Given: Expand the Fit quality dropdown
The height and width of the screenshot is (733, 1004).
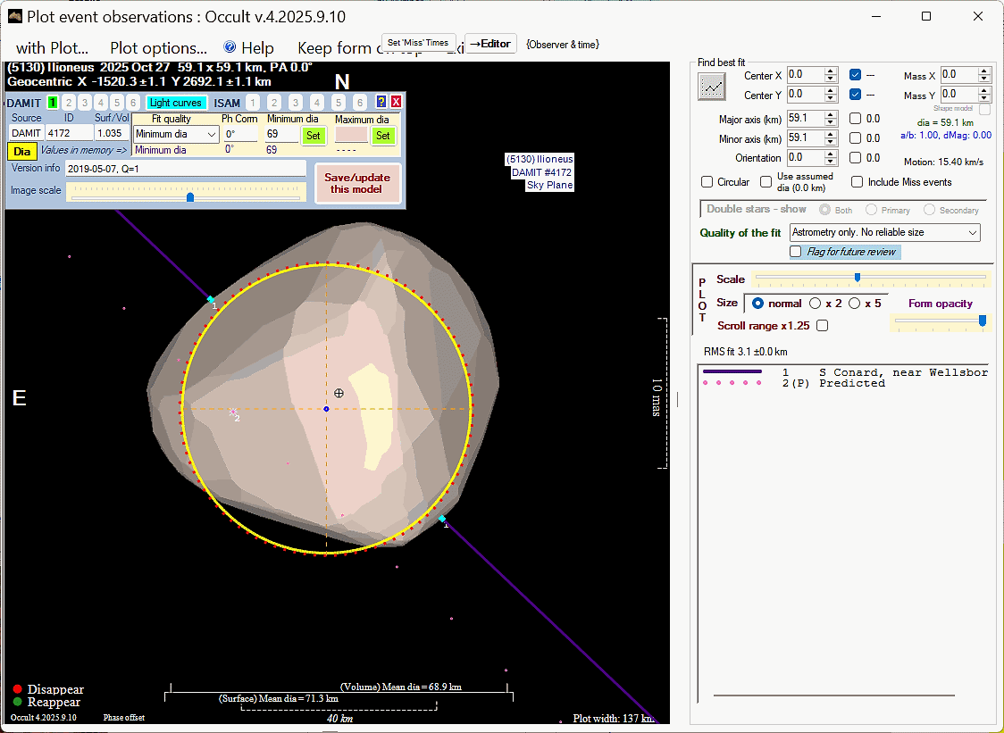Looking at the screenshot, I should 176,135.
